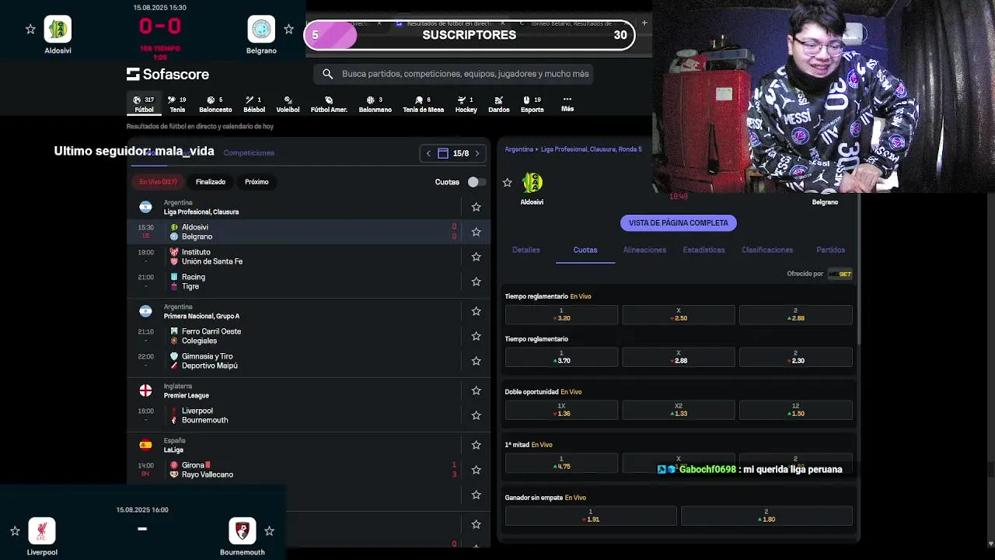Image resolution: width=995 pixels, height=560 pixels.
Task: Open new browser tab plus button
Action: [x=644, y=23]
